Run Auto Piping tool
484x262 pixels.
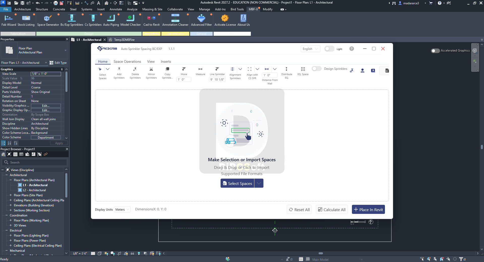coord(111,20)
